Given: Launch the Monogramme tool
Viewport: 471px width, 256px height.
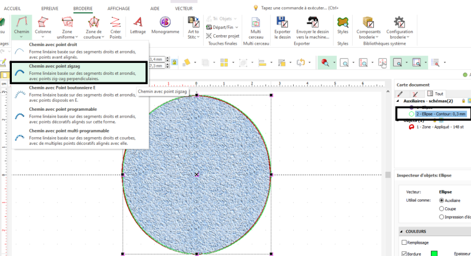Looking at the screenshot, I should [165, 26].
